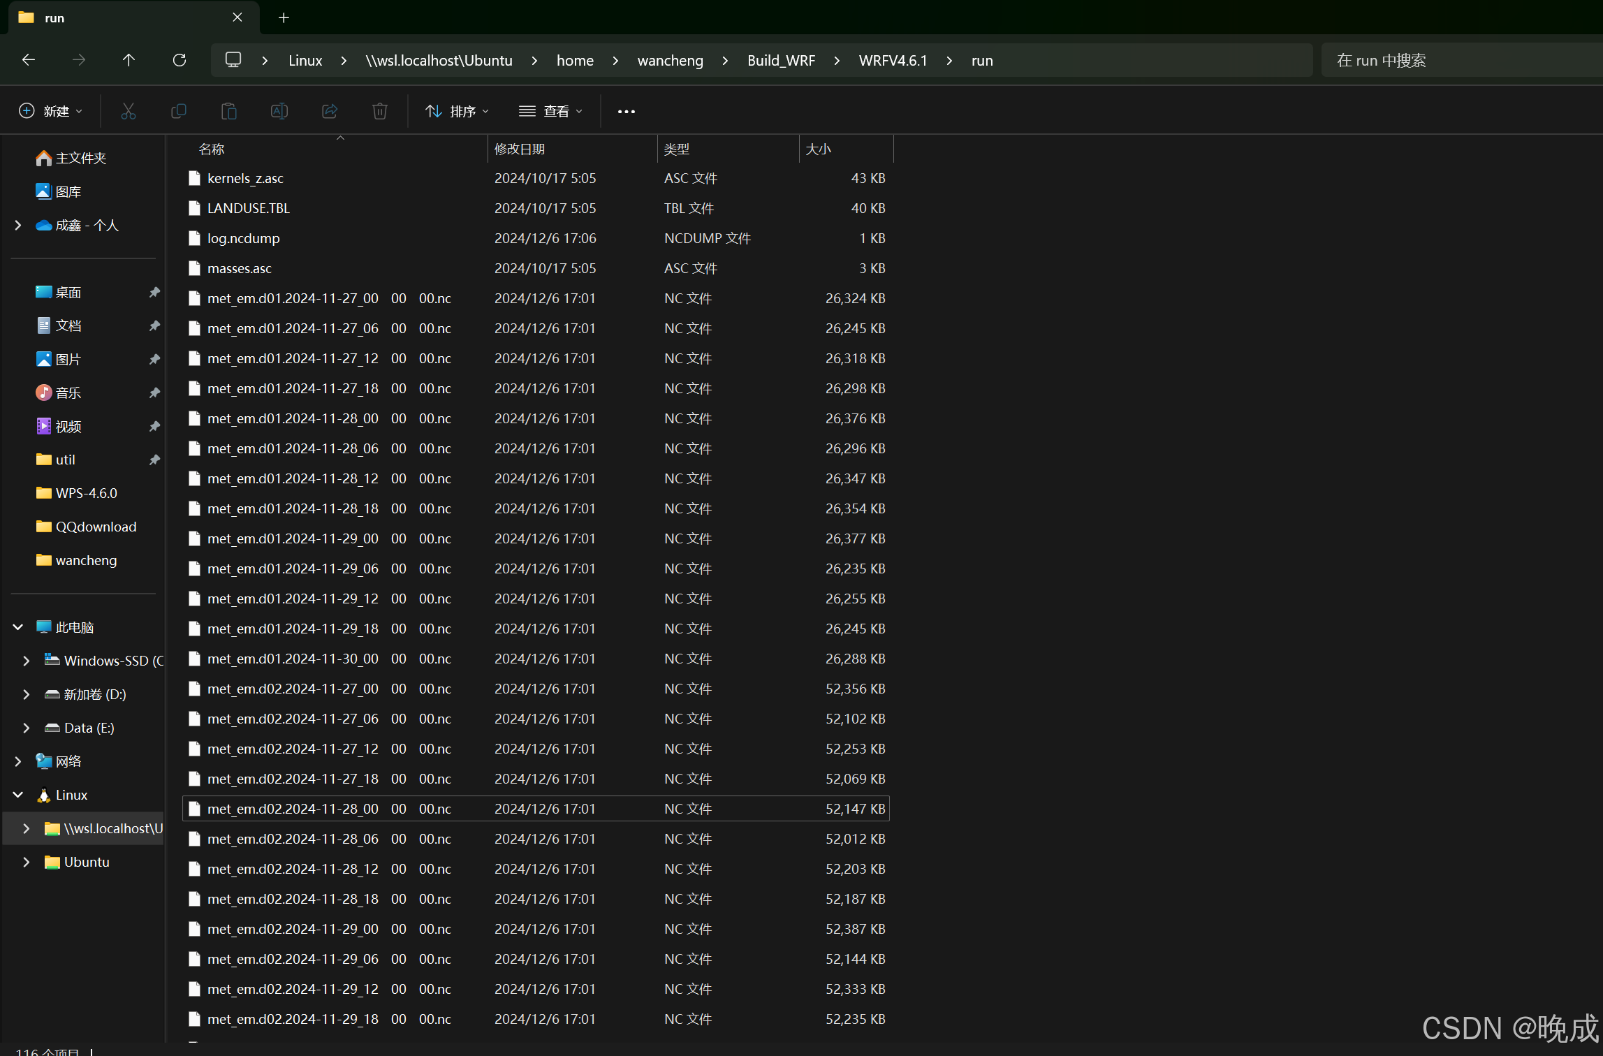The width and height of the screenshot is (1603, 1056).
Task: Navigate up one folder level
Action: point(129,60)
